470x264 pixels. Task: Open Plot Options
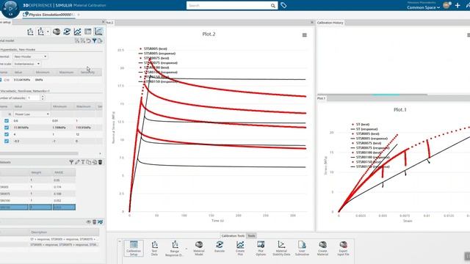[261, 248]
